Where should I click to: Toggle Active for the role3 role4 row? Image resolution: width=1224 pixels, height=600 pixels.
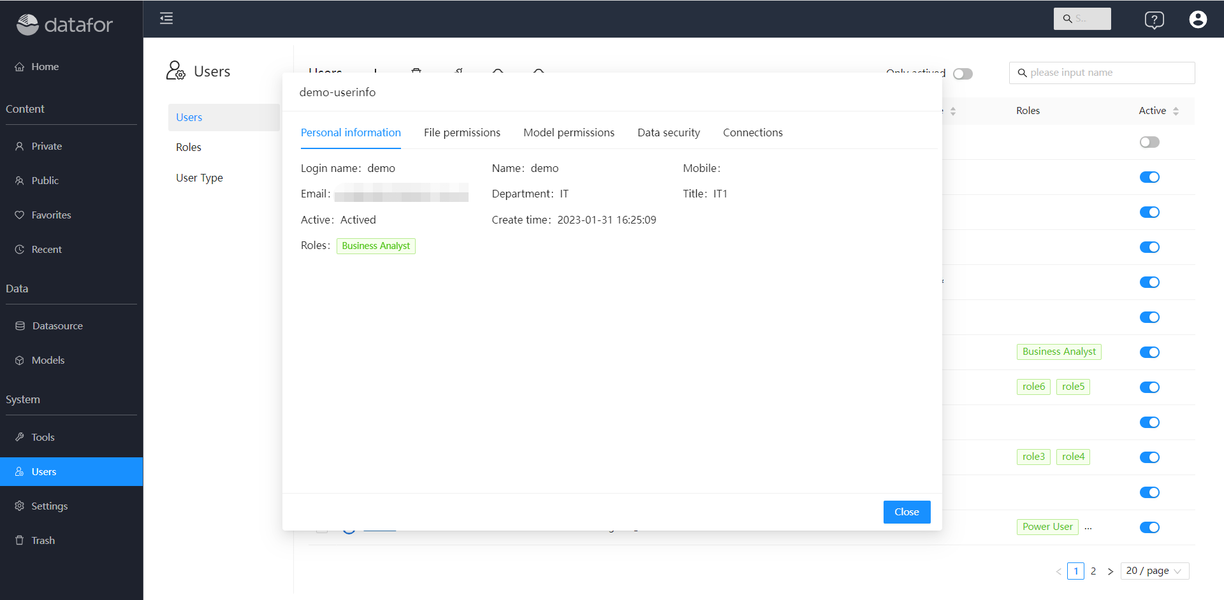pyautogui.click(x=1149, y=457)
